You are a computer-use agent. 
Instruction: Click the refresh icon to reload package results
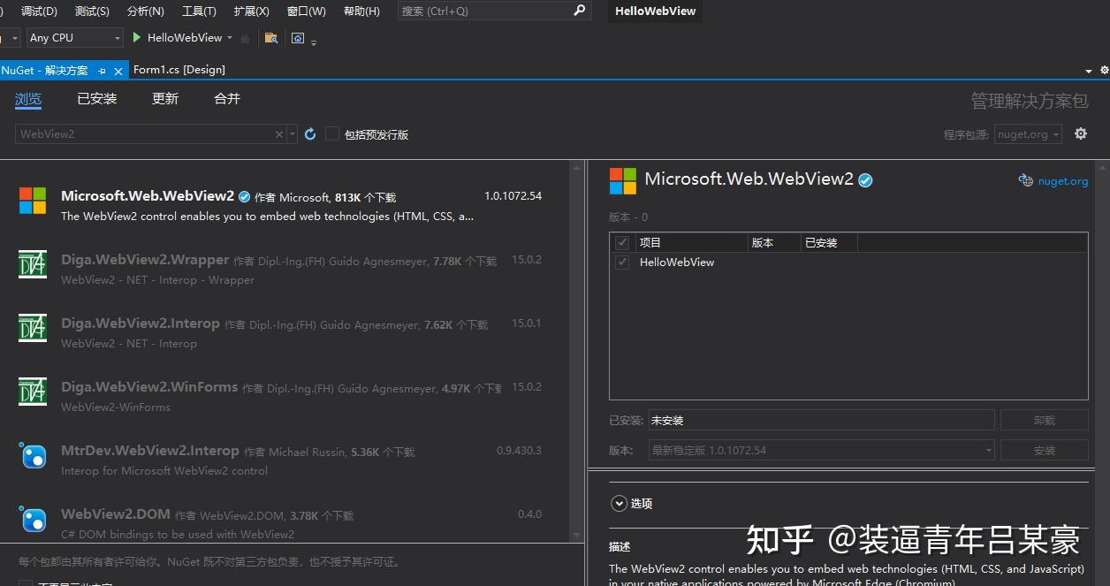point(309,133)
